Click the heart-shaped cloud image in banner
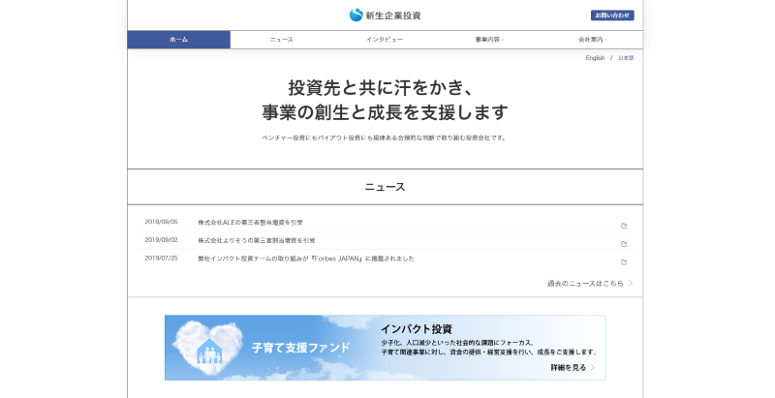This screenshot has width=775, height=398. click(208, 348)
